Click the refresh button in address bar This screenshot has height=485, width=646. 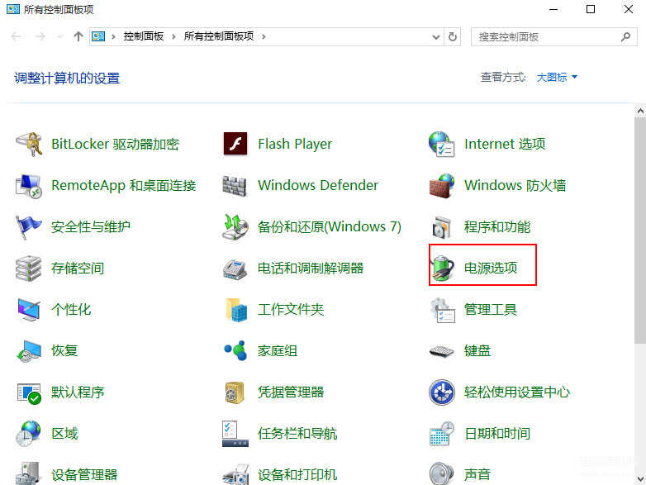453,36
